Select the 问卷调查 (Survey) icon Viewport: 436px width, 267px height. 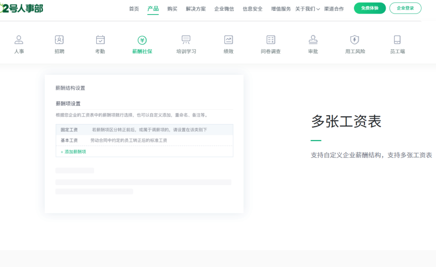[271, 43]
